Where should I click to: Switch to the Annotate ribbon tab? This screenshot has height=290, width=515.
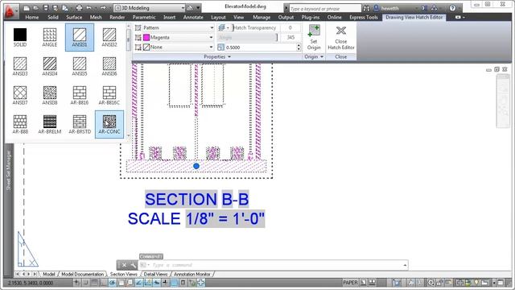click(193, 17)
